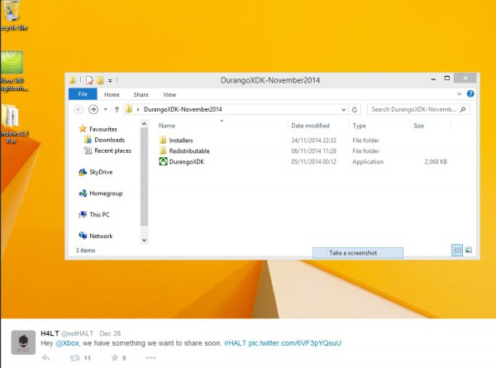Click the search magnifier icon
Screen dimensions: 496x368
463,109
